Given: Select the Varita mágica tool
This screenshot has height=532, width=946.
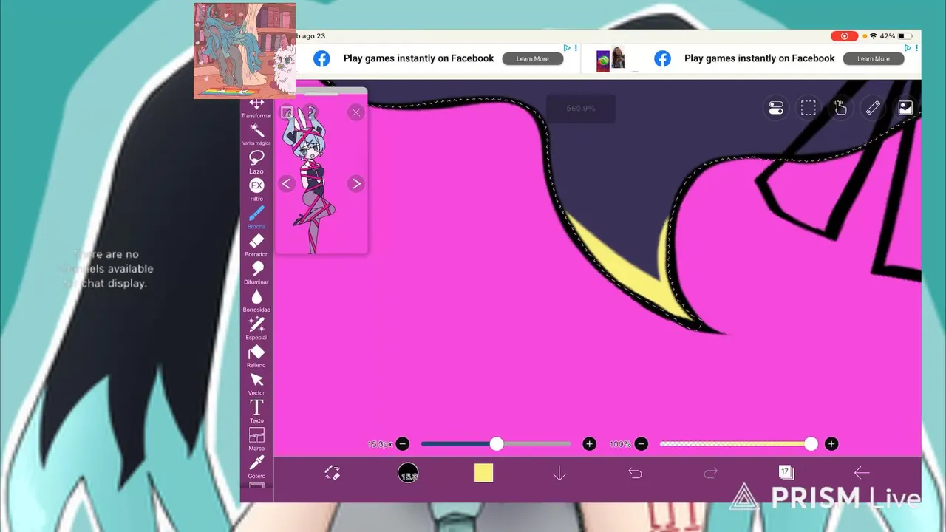Looking at the screenshot, I should pyautogui.click(x=256, y=134).
